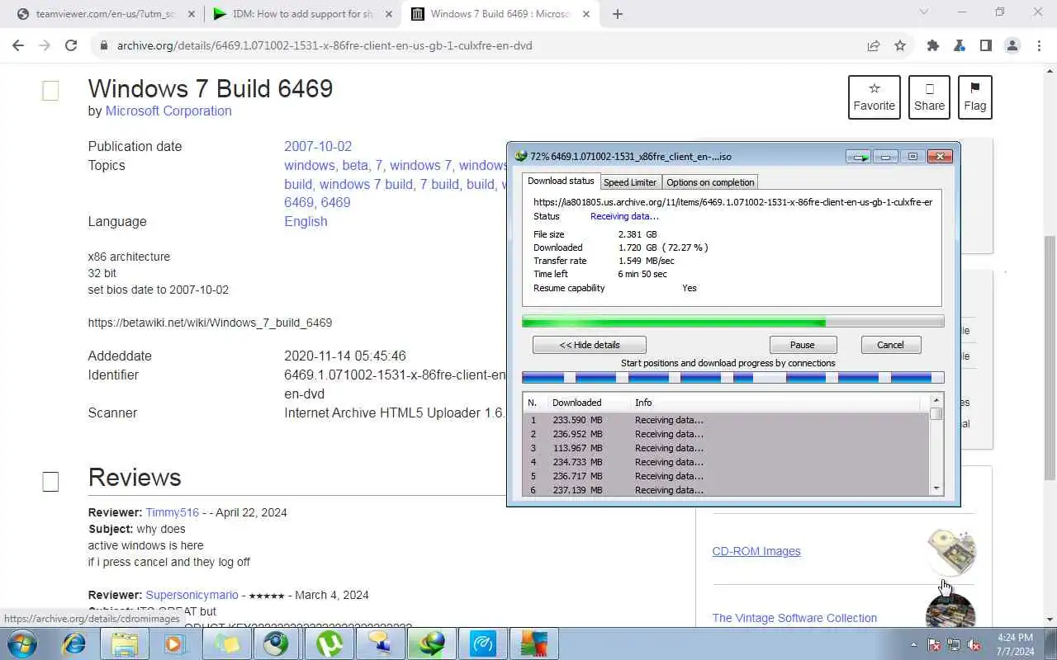
Task: Open the Chrome profile avatar
Action: [1012, 45]
